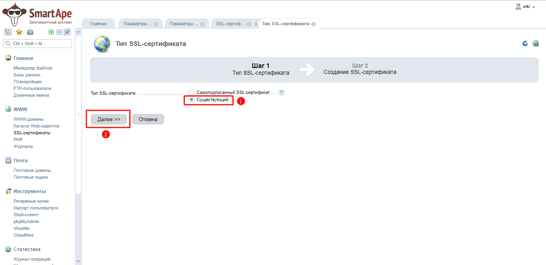Click the menu tree view icon
Viewport: 546px width, 265px height.
(x=8, y=32)
